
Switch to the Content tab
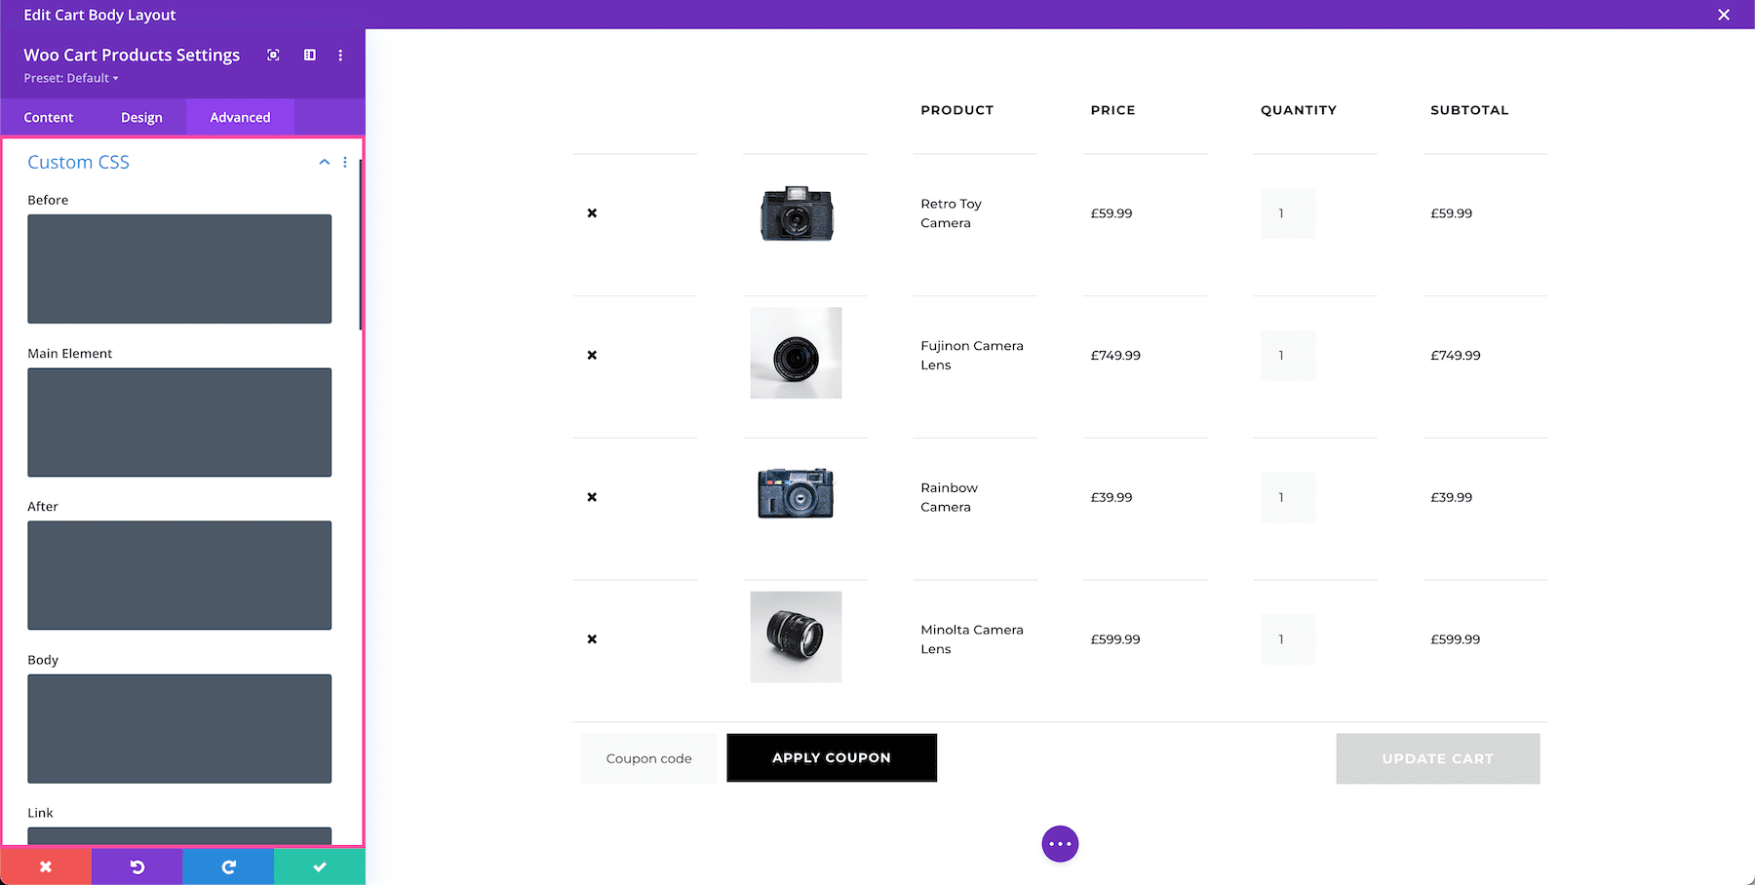coord(49,117)
